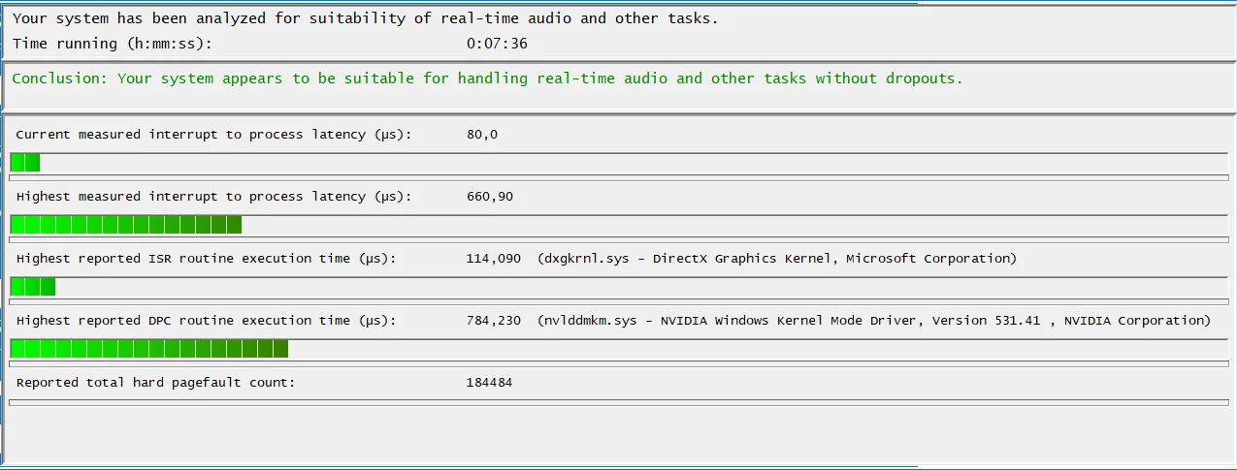
Task: Select the 'Time running (h:mm:ss):' label
Action: pos(112,44)
